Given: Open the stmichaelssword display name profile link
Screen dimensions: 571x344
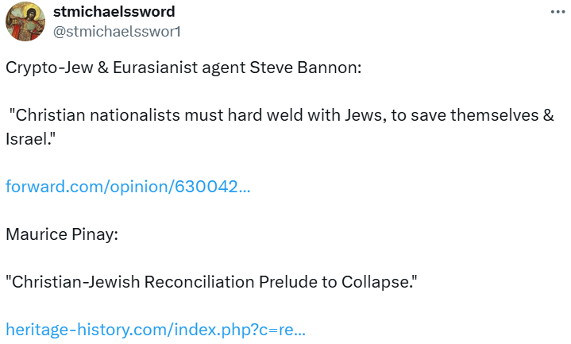Looking at the screenshot, I should pos(114,12).
